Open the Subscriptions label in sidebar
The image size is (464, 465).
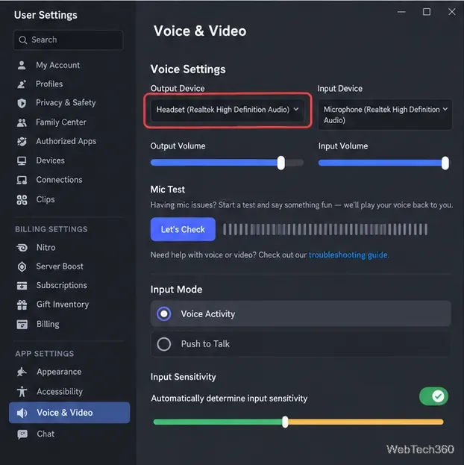click(62, 285)
